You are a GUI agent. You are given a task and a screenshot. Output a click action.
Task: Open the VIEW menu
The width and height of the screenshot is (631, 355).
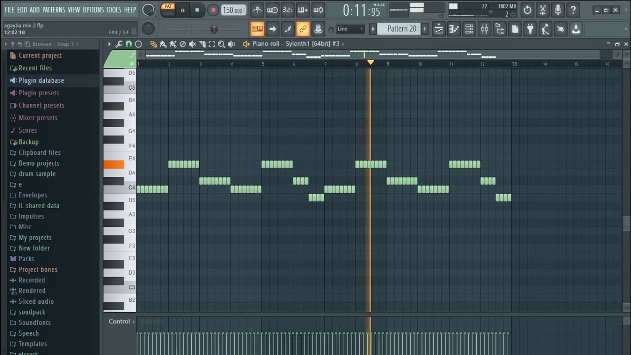point(74,10)
